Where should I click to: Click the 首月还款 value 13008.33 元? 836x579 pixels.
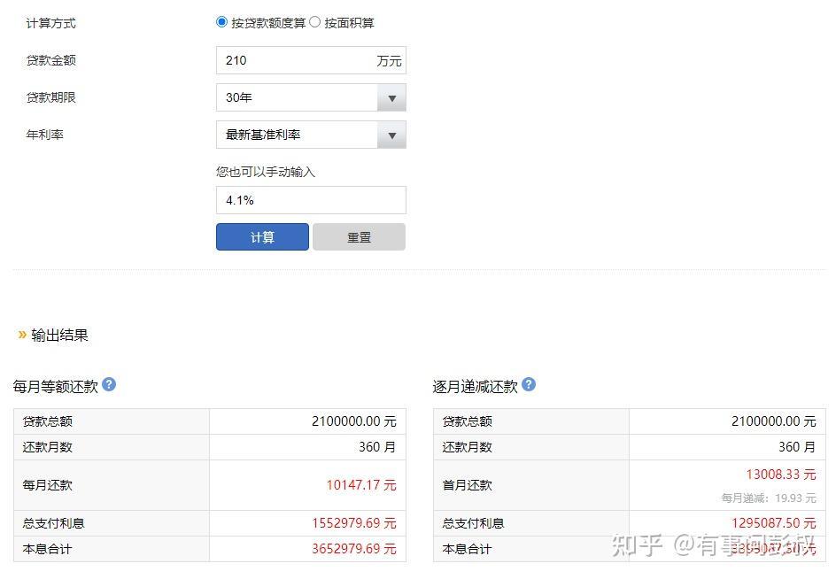780,475
